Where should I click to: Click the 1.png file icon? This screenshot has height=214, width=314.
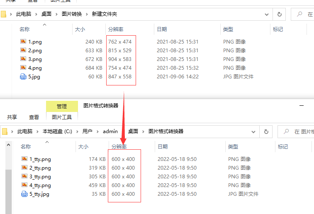point(23,41)
